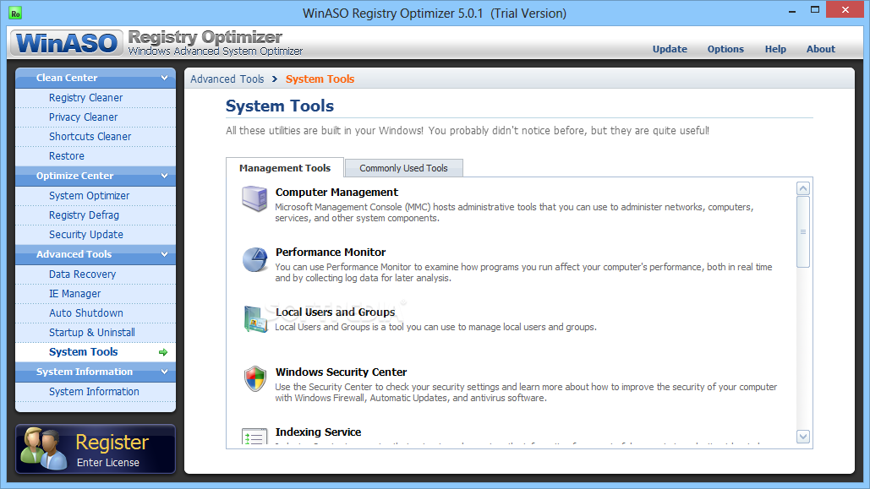Viewport: 870px width, 489px height.
Task: Collapse the Advanced Tools section
Action: coord(164,254)
